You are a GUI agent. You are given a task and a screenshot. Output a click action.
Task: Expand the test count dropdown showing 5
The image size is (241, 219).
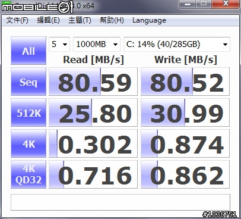click(x=59, y=44)
